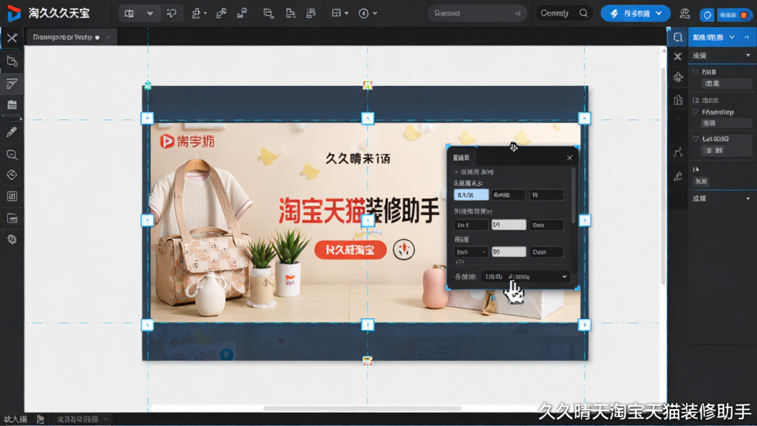This screenshot has height=426, width=757.
Task: Click the highlighted page icon in the right icon strip
Action: [x=678, y=37]
